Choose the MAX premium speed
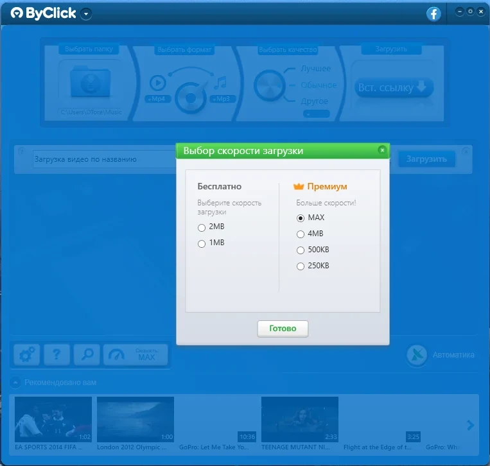490x466 pixels. [x=301, y=218]
